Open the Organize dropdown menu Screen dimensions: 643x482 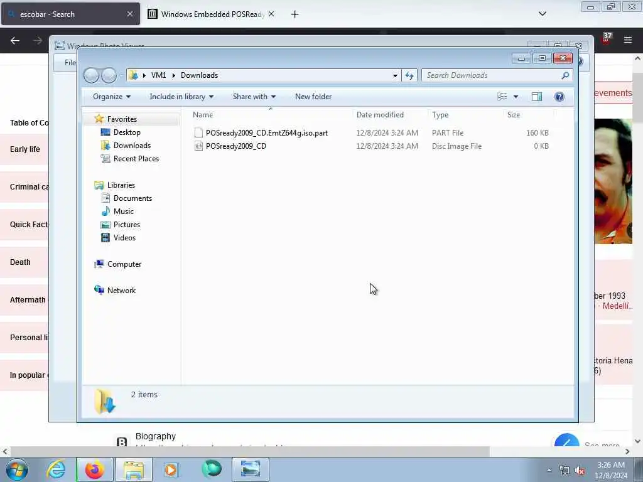click(x=112, y=97)
